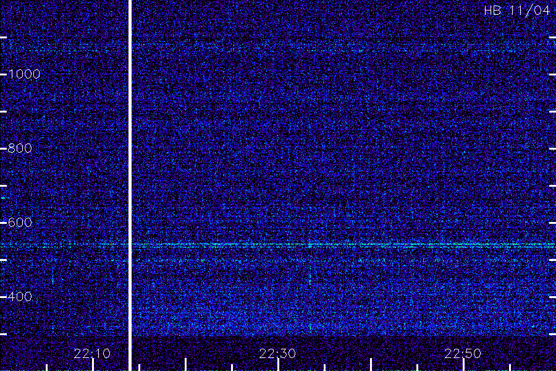Click the white vertical time marker line
556x371 pixels.
[x=130, y=185]
